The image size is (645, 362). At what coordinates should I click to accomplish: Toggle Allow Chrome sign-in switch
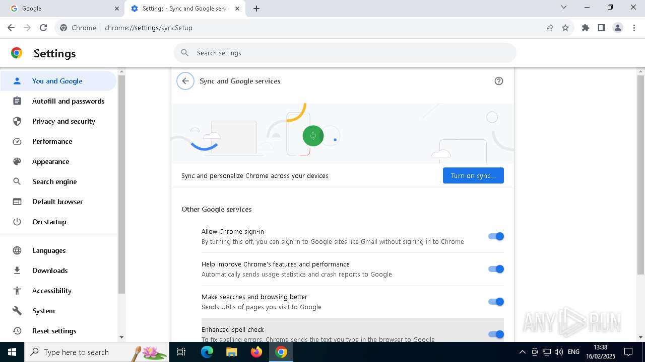tap(496, 236)
